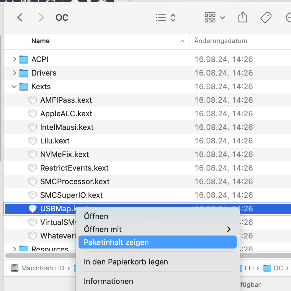Click Informationen in the context menu

click(108, 281)
